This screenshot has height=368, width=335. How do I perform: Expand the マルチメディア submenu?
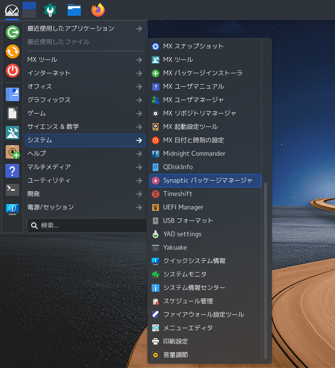(x=85, y=167)
